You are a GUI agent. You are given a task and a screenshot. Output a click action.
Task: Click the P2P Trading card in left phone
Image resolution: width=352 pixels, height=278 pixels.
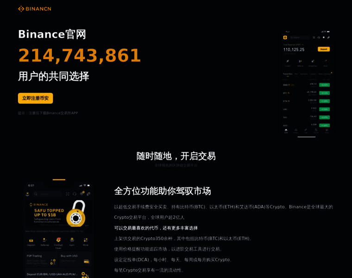(41, 259)
